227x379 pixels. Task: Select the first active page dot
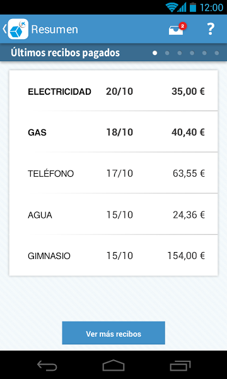pyautogui.click(x=155, y=53)
